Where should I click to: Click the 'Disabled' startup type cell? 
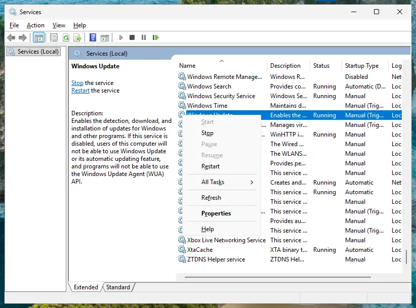[356, 76]
